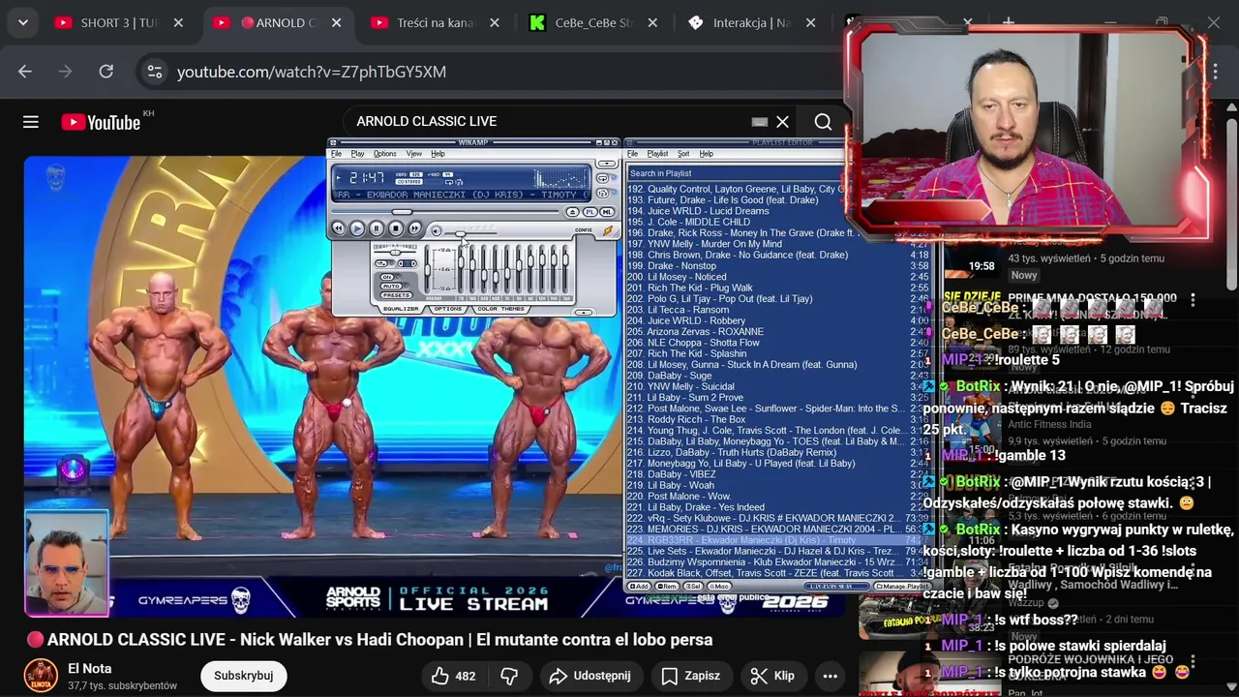Click Winamp eject/open file button

(573, 212)
